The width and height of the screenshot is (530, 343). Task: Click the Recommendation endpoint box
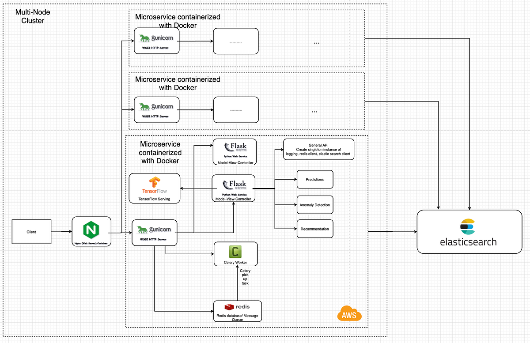coord(314,229)
